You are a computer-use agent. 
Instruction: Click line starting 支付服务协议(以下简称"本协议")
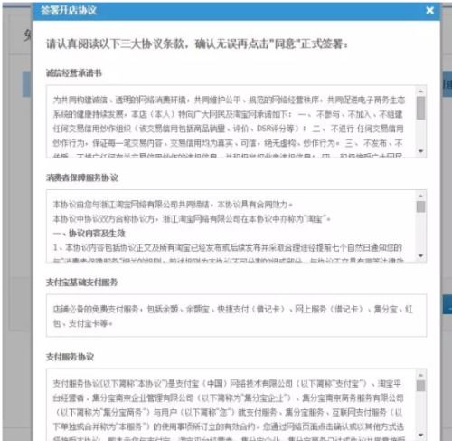[227, 384]
